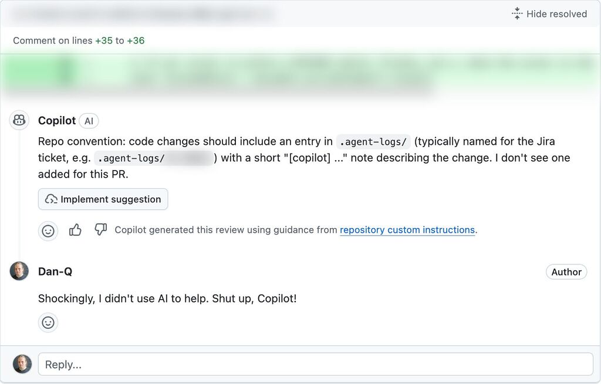This screenshot has height=384, width=601.
Task: Give a thumbs down to Copilot's review
Action: click(x=100, y=230)
